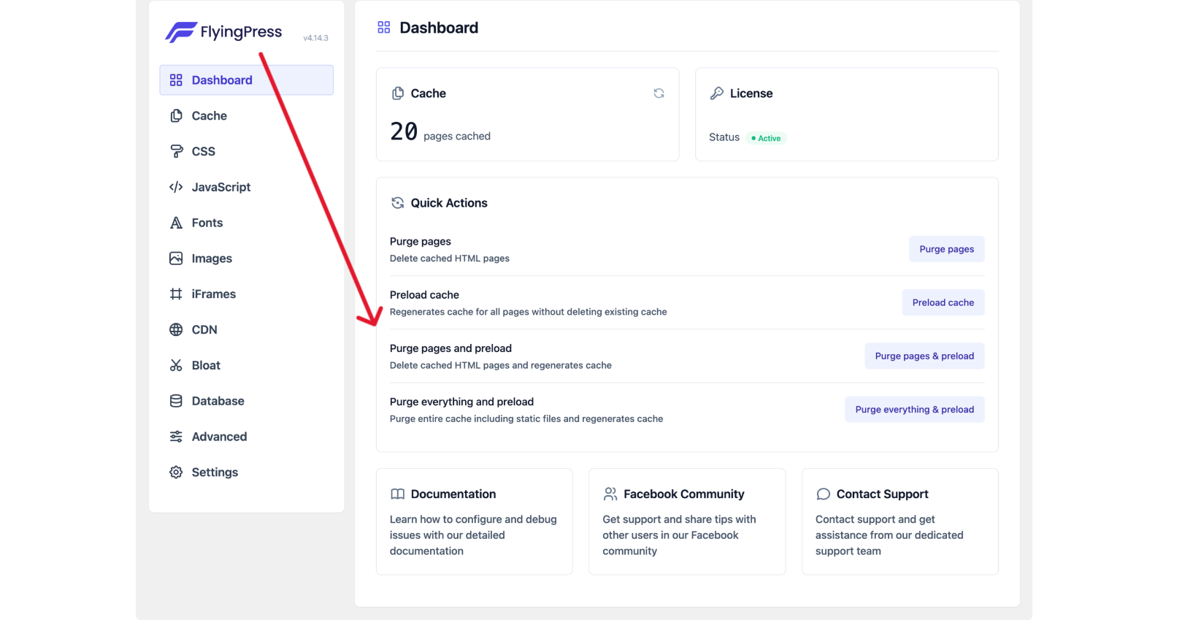Navigate to the CDN section

coord(247,330)
